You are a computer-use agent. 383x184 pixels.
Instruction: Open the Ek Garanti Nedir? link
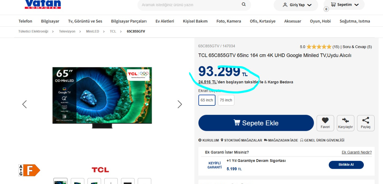point(357,152)
